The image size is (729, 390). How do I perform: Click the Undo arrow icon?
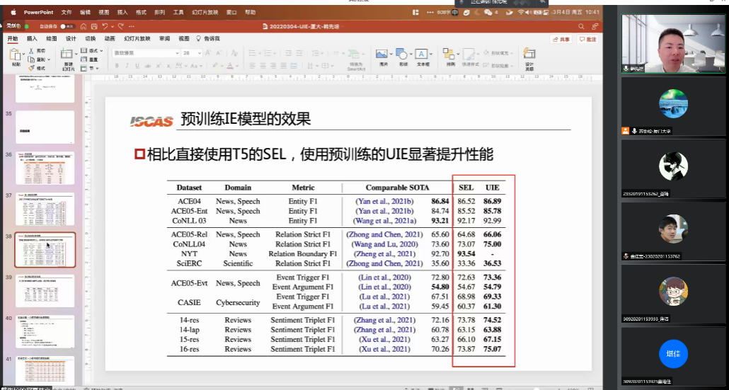pyautogui.click(x=105, y=25)
